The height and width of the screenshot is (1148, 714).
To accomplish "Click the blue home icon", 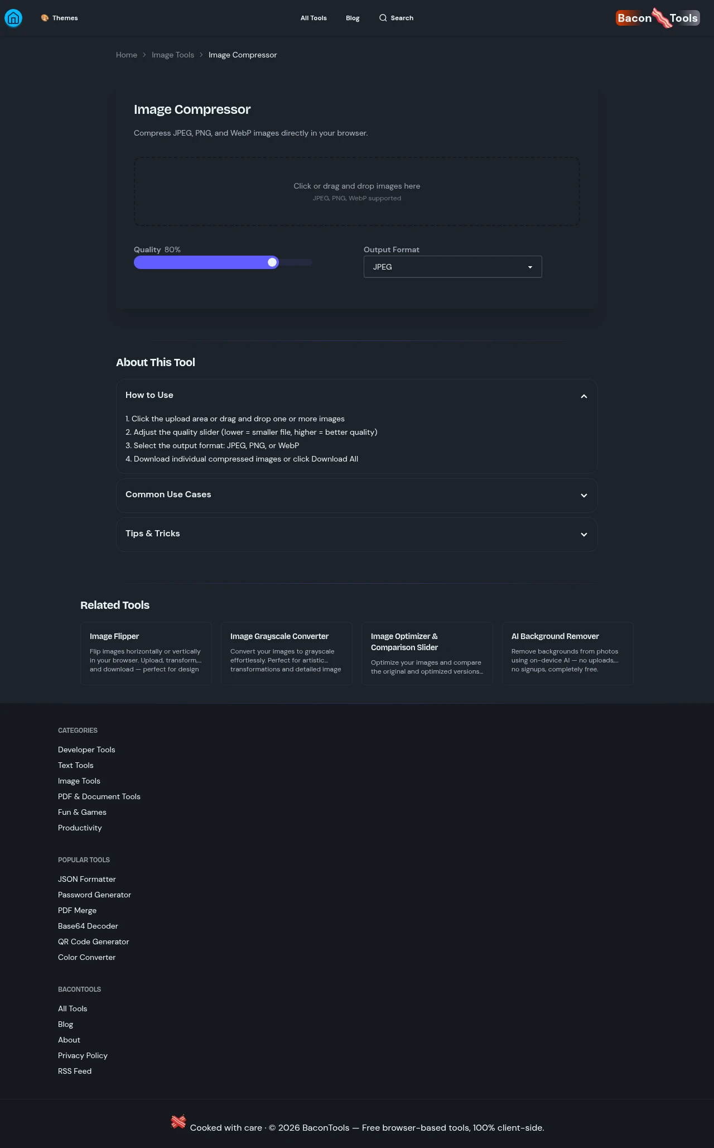I will tap(13, 18).
